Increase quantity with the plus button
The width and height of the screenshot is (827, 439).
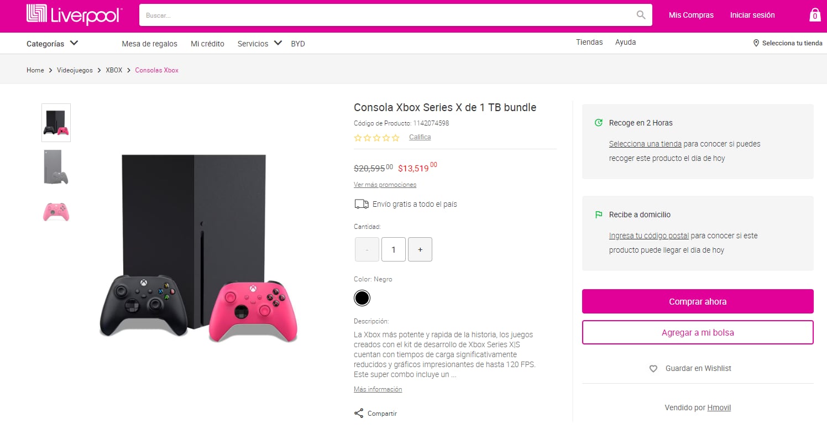coord(420,249)
